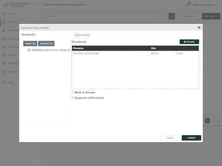
Task: Confirm the document upload
Action: tap(191, 138)
